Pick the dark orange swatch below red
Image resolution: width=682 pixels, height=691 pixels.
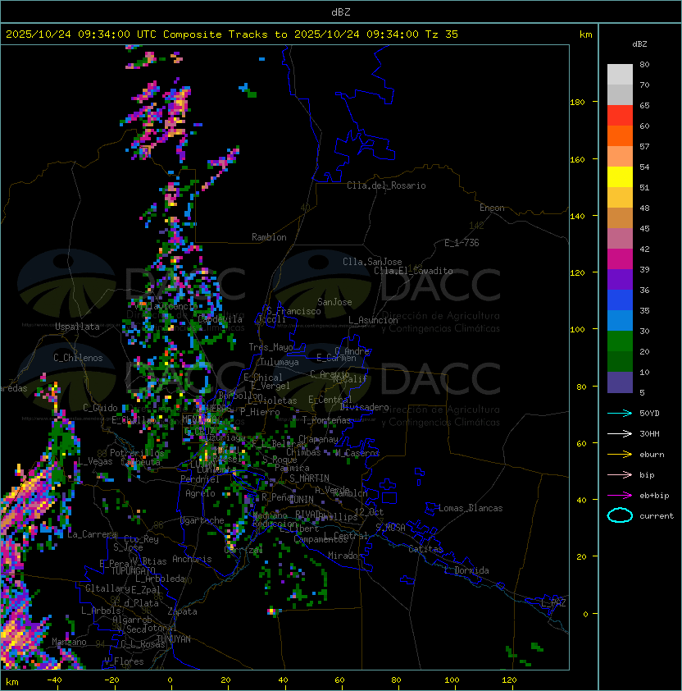tap(620, 135)
